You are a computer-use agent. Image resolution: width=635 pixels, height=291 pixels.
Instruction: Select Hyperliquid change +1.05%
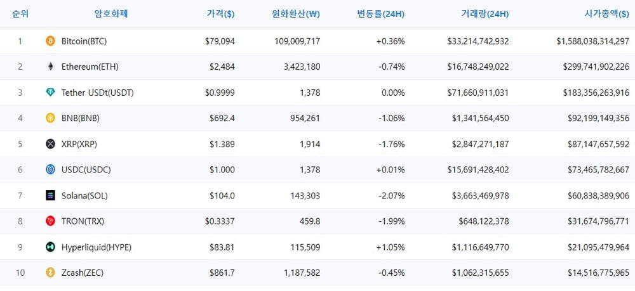(x=391, y=247)
